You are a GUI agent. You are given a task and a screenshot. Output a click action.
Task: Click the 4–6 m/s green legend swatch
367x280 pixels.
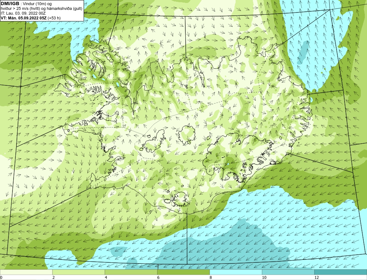tap(131, 272)
